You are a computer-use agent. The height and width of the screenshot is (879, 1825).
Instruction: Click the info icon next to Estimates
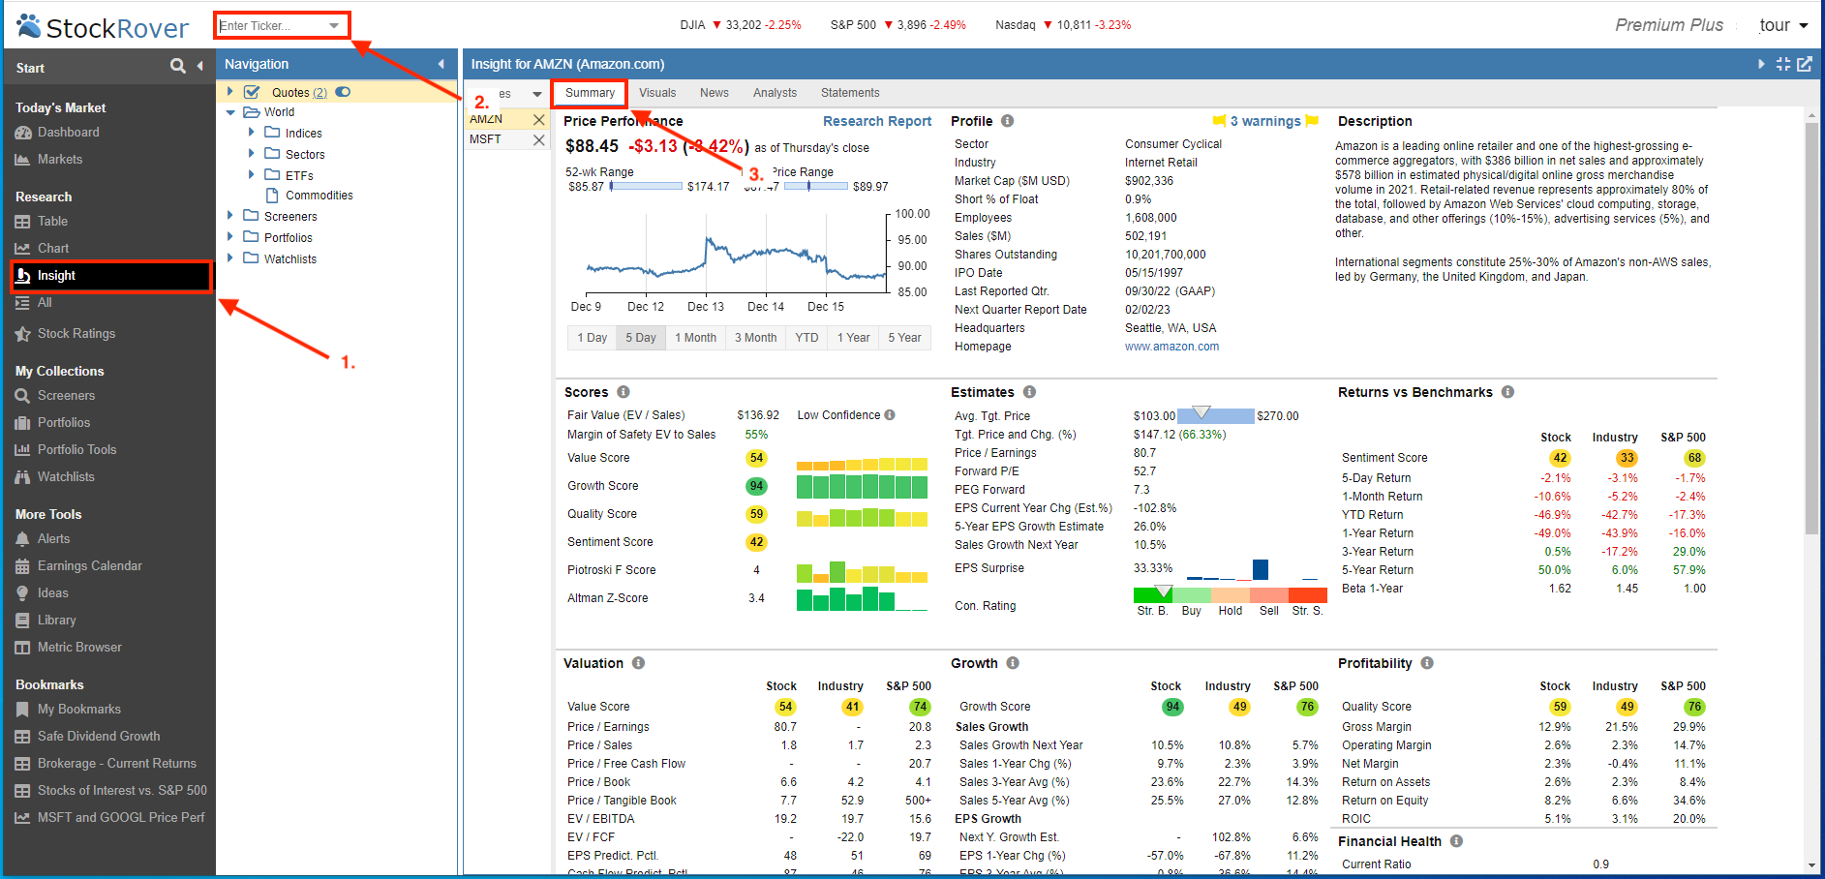[1029, 392]
